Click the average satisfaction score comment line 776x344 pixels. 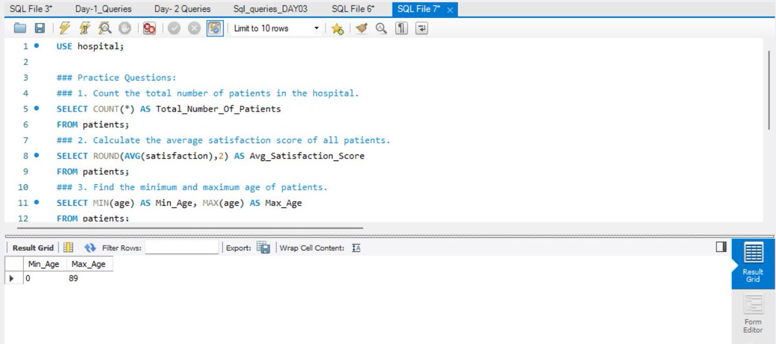coord(223,140)
